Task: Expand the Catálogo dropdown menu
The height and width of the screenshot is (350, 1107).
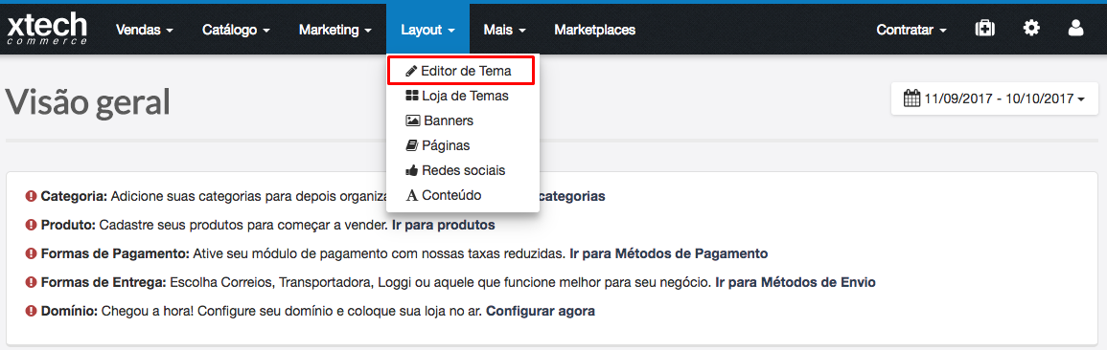Action: (236, 30)
